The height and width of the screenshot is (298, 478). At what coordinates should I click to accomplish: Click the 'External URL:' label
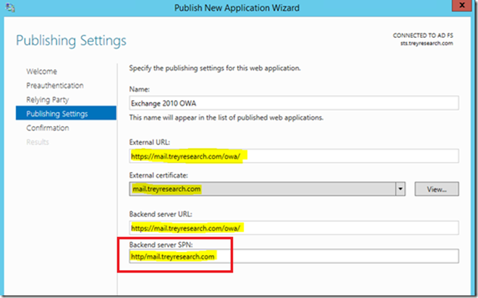[x=150, y=142]
